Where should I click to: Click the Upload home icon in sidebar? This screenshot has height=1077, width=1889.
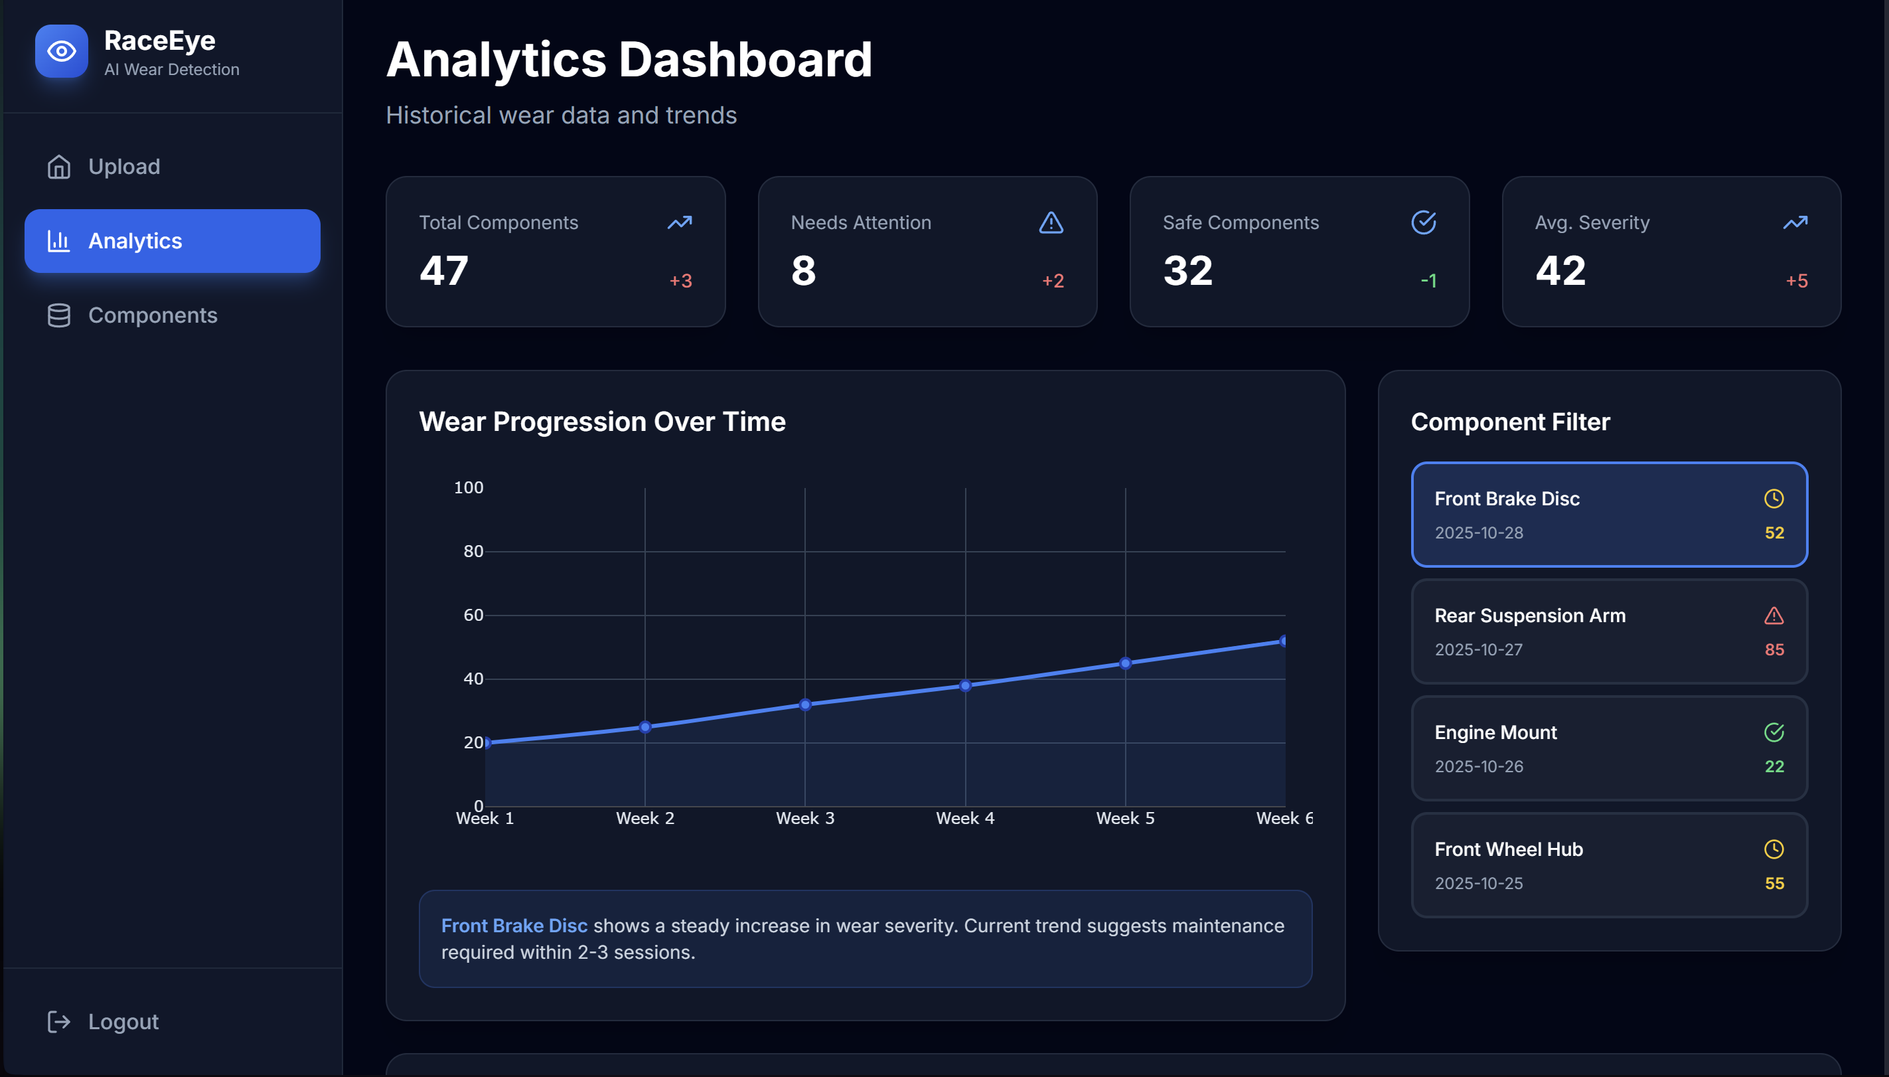(x=59, y=167)
